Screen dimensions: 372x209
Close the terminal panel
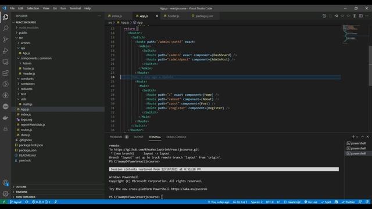pos(368,137)
